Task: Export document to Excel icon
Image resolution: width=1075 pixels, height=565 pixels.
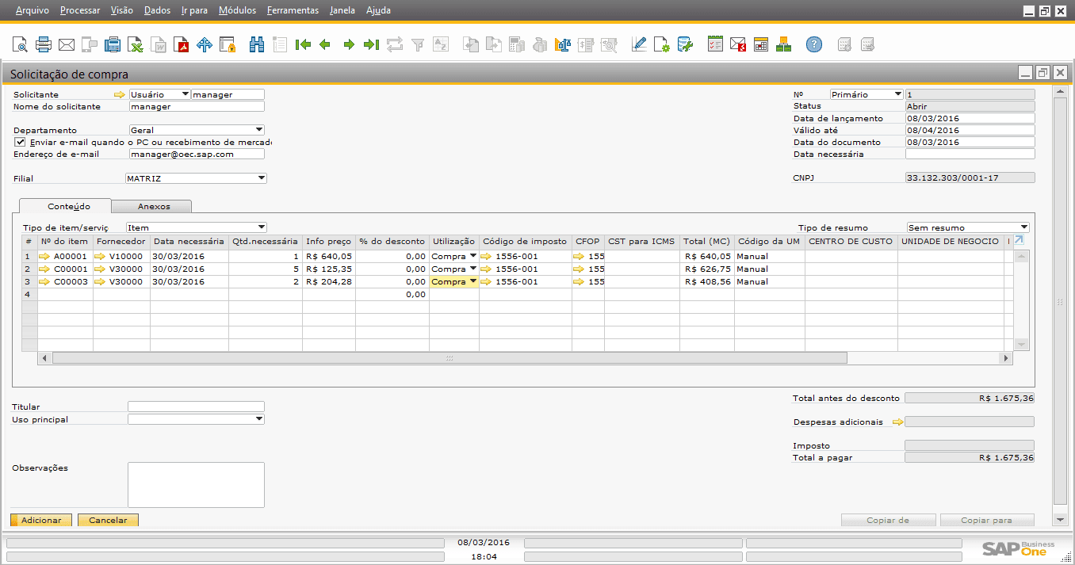Action: 136,44
